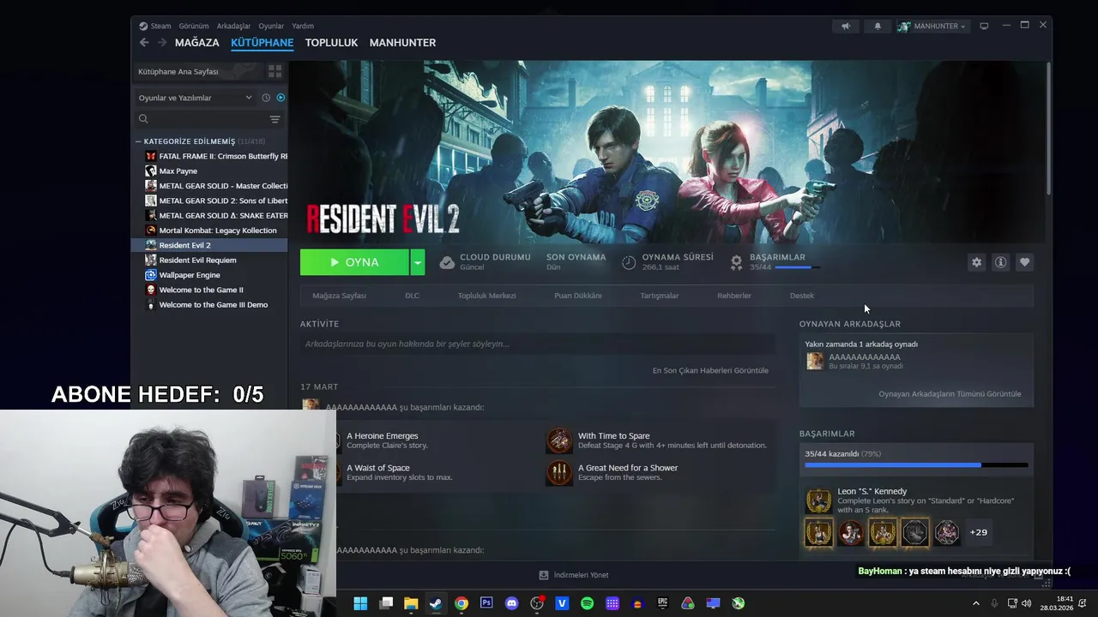This screenshot has width=1098, height=617.
Task: Collapse the Kategorize Edilmemiş category
Action: pyautogui.click(x=138, y=141)
